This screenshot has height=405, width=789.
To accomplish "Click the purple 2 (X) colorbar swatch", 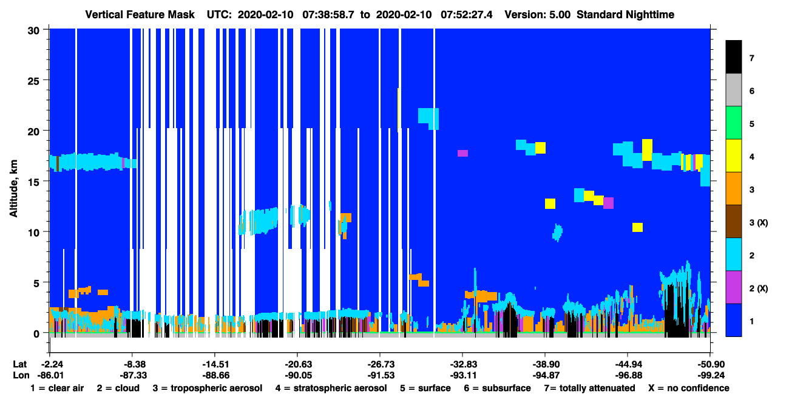I will [x=734, y=287].
